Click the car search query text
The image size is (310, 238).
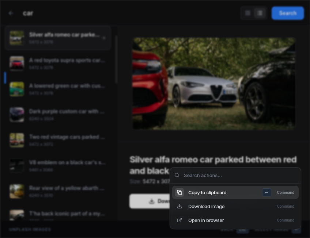pyautogui.click(x=28, y=13)
